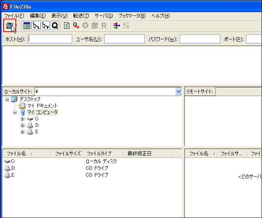The image size is (262, 218).
Task: Collapse the マイ コンピュータ tree node
Action: tap(15, 112)
